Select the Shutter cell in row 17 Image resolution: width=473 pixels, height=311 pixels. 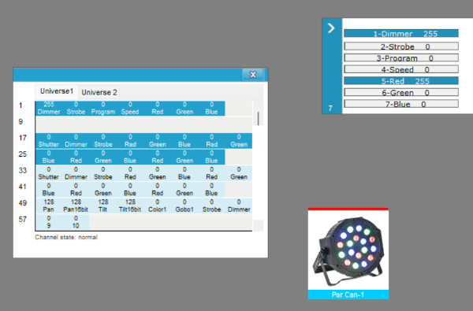tap(49, 141)
